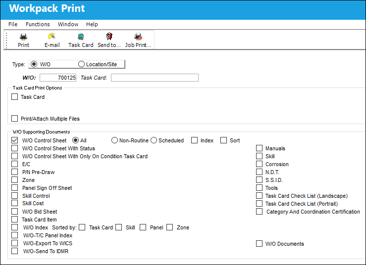Check the Task Card Item checkbox
366x265 pixels.
tap(14, 220)
